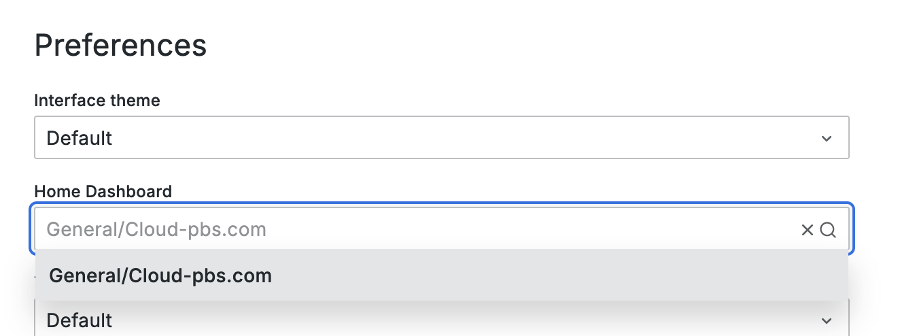This screenshot has height=336, width=900.
Task: Remove the chosen home dashboard using the clear icon
Action: coord(807,230)
